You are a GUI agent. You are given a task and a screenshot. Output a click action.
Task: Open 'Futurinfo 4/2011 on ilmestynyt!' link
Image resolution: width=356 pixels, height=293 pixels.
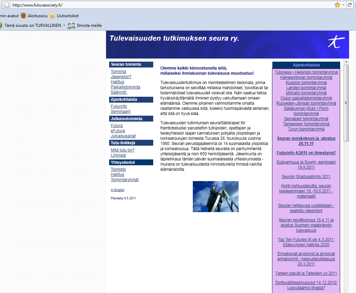306,153
